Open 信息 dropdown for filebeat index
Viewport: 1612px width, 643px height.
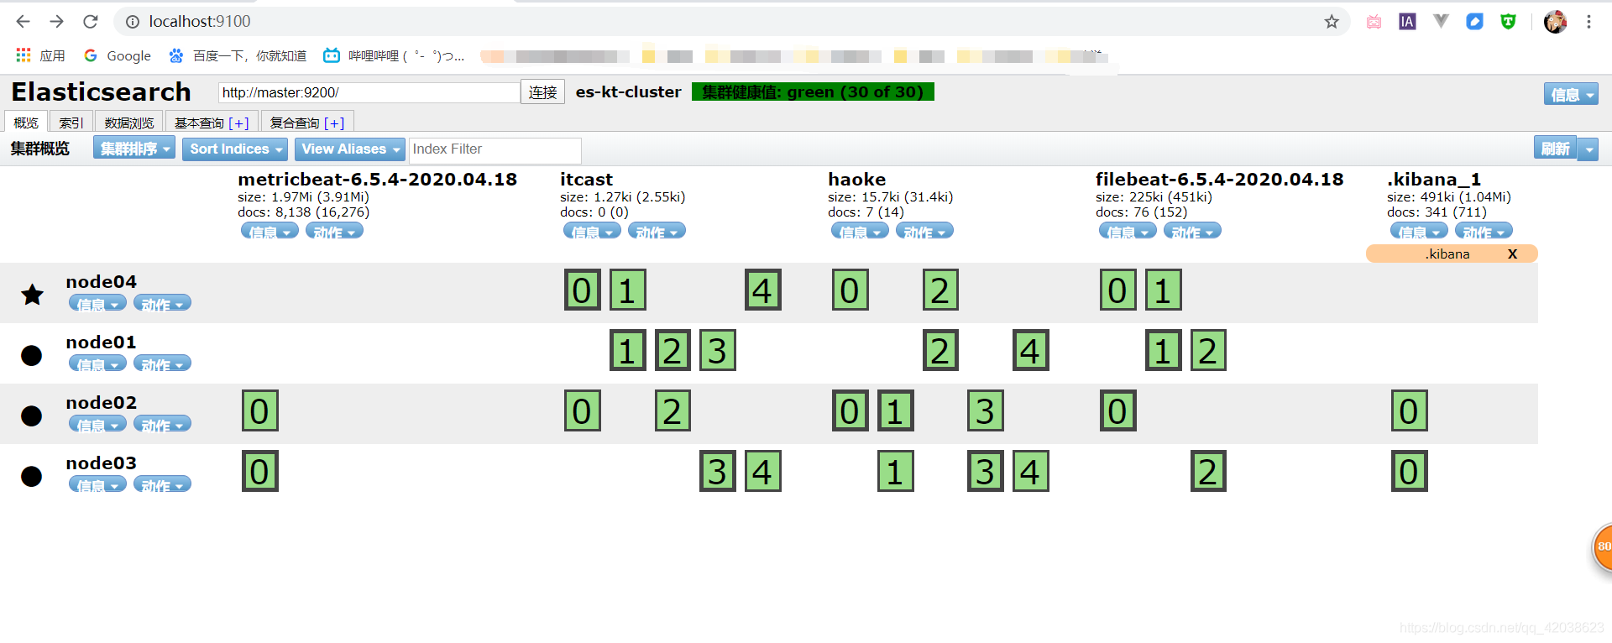point(1128,231)
